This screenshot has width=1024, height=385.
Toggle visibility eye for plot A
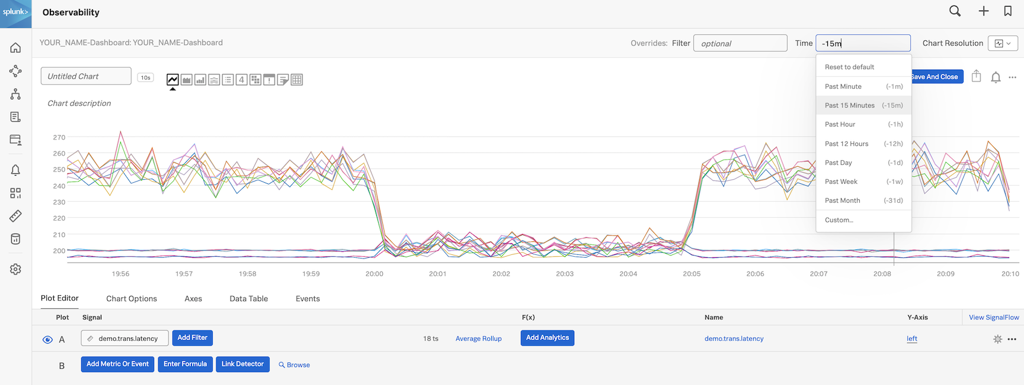coord(47,339)
